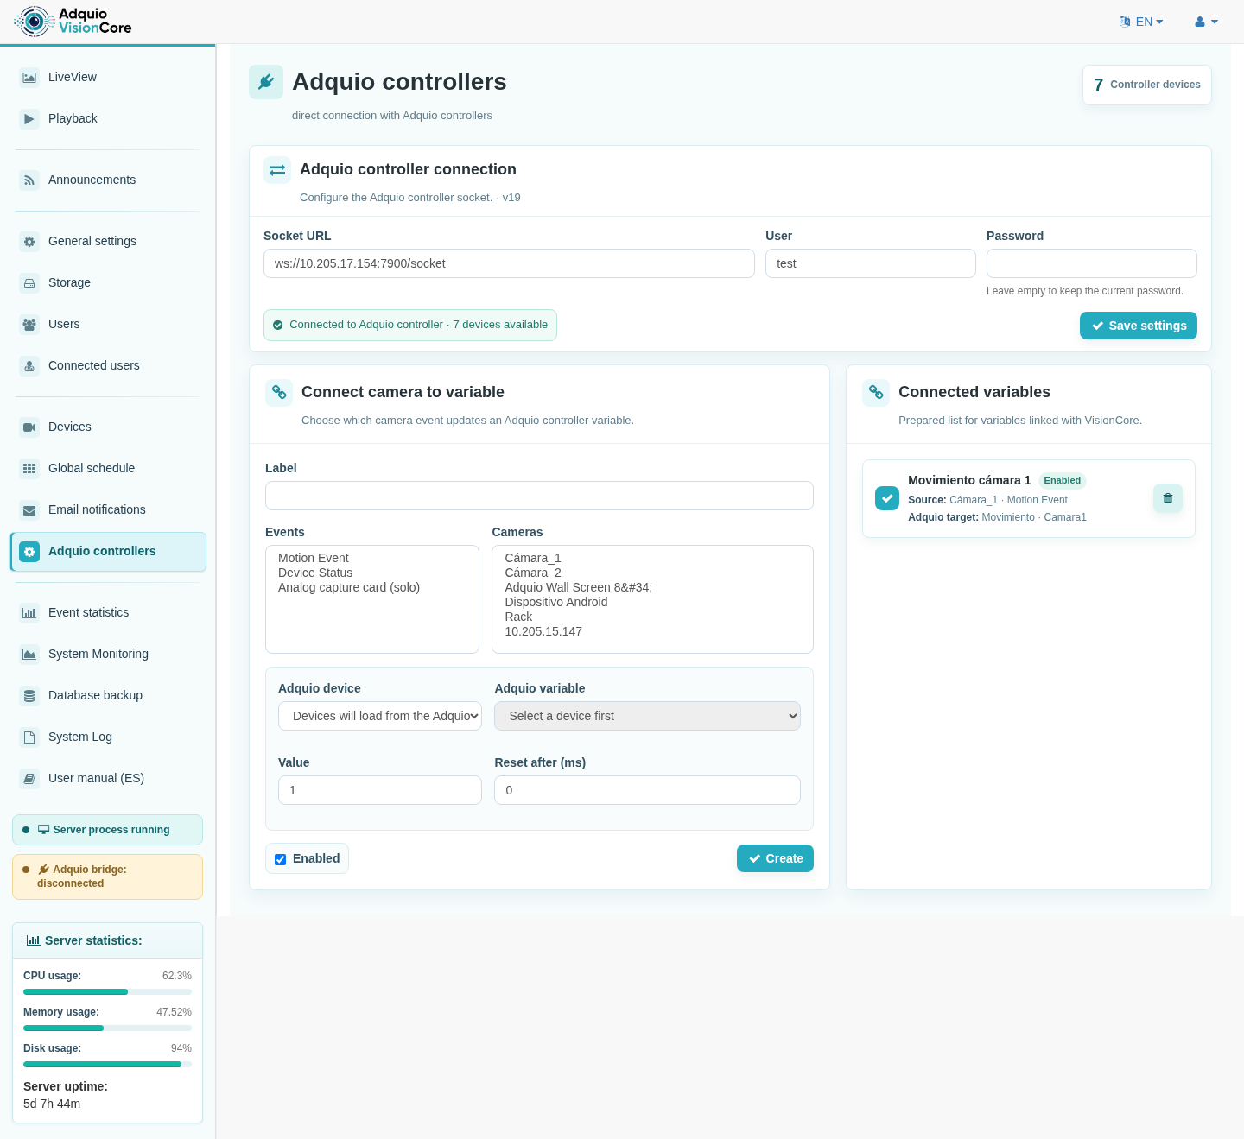
Task: Click the CPU usage progress bar
Action: coord(107,992)
